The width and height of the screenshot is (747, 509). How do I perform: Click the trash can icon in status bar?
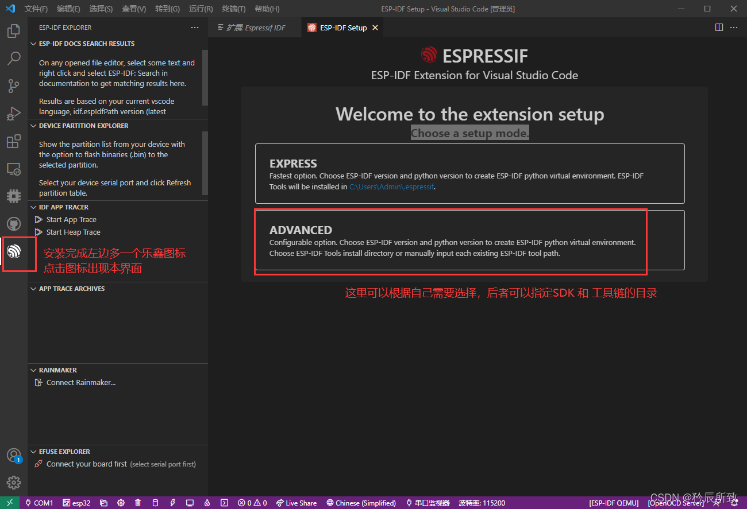pyautogui.click(x=138, y=503)
